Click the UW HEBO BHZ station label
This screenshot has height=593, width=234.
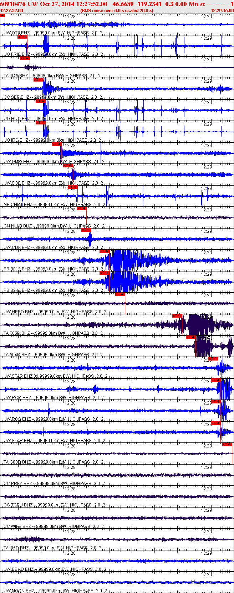(55, 312)
